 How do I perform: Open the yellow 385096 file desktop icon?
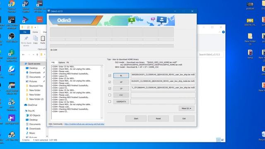[x=250, y=22]
